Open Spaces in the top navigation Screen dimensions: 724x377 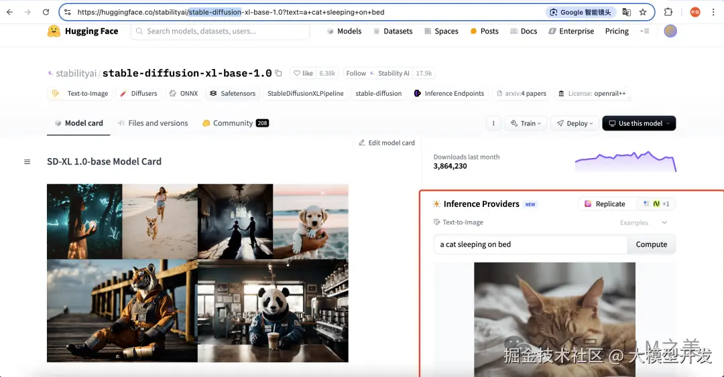pyautogui.click(x=441, y=31)
